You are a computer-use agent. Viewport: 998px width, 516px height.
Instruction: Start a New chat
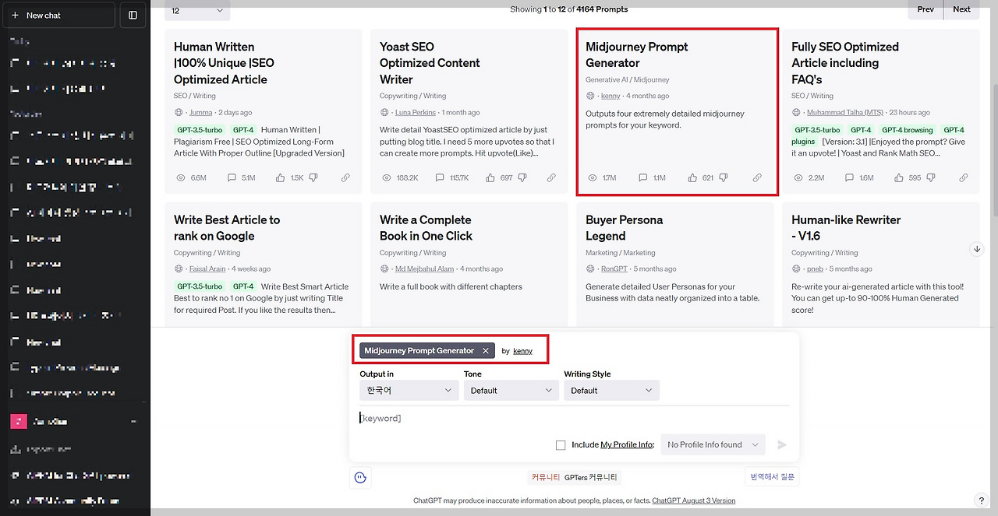point(58,15)
